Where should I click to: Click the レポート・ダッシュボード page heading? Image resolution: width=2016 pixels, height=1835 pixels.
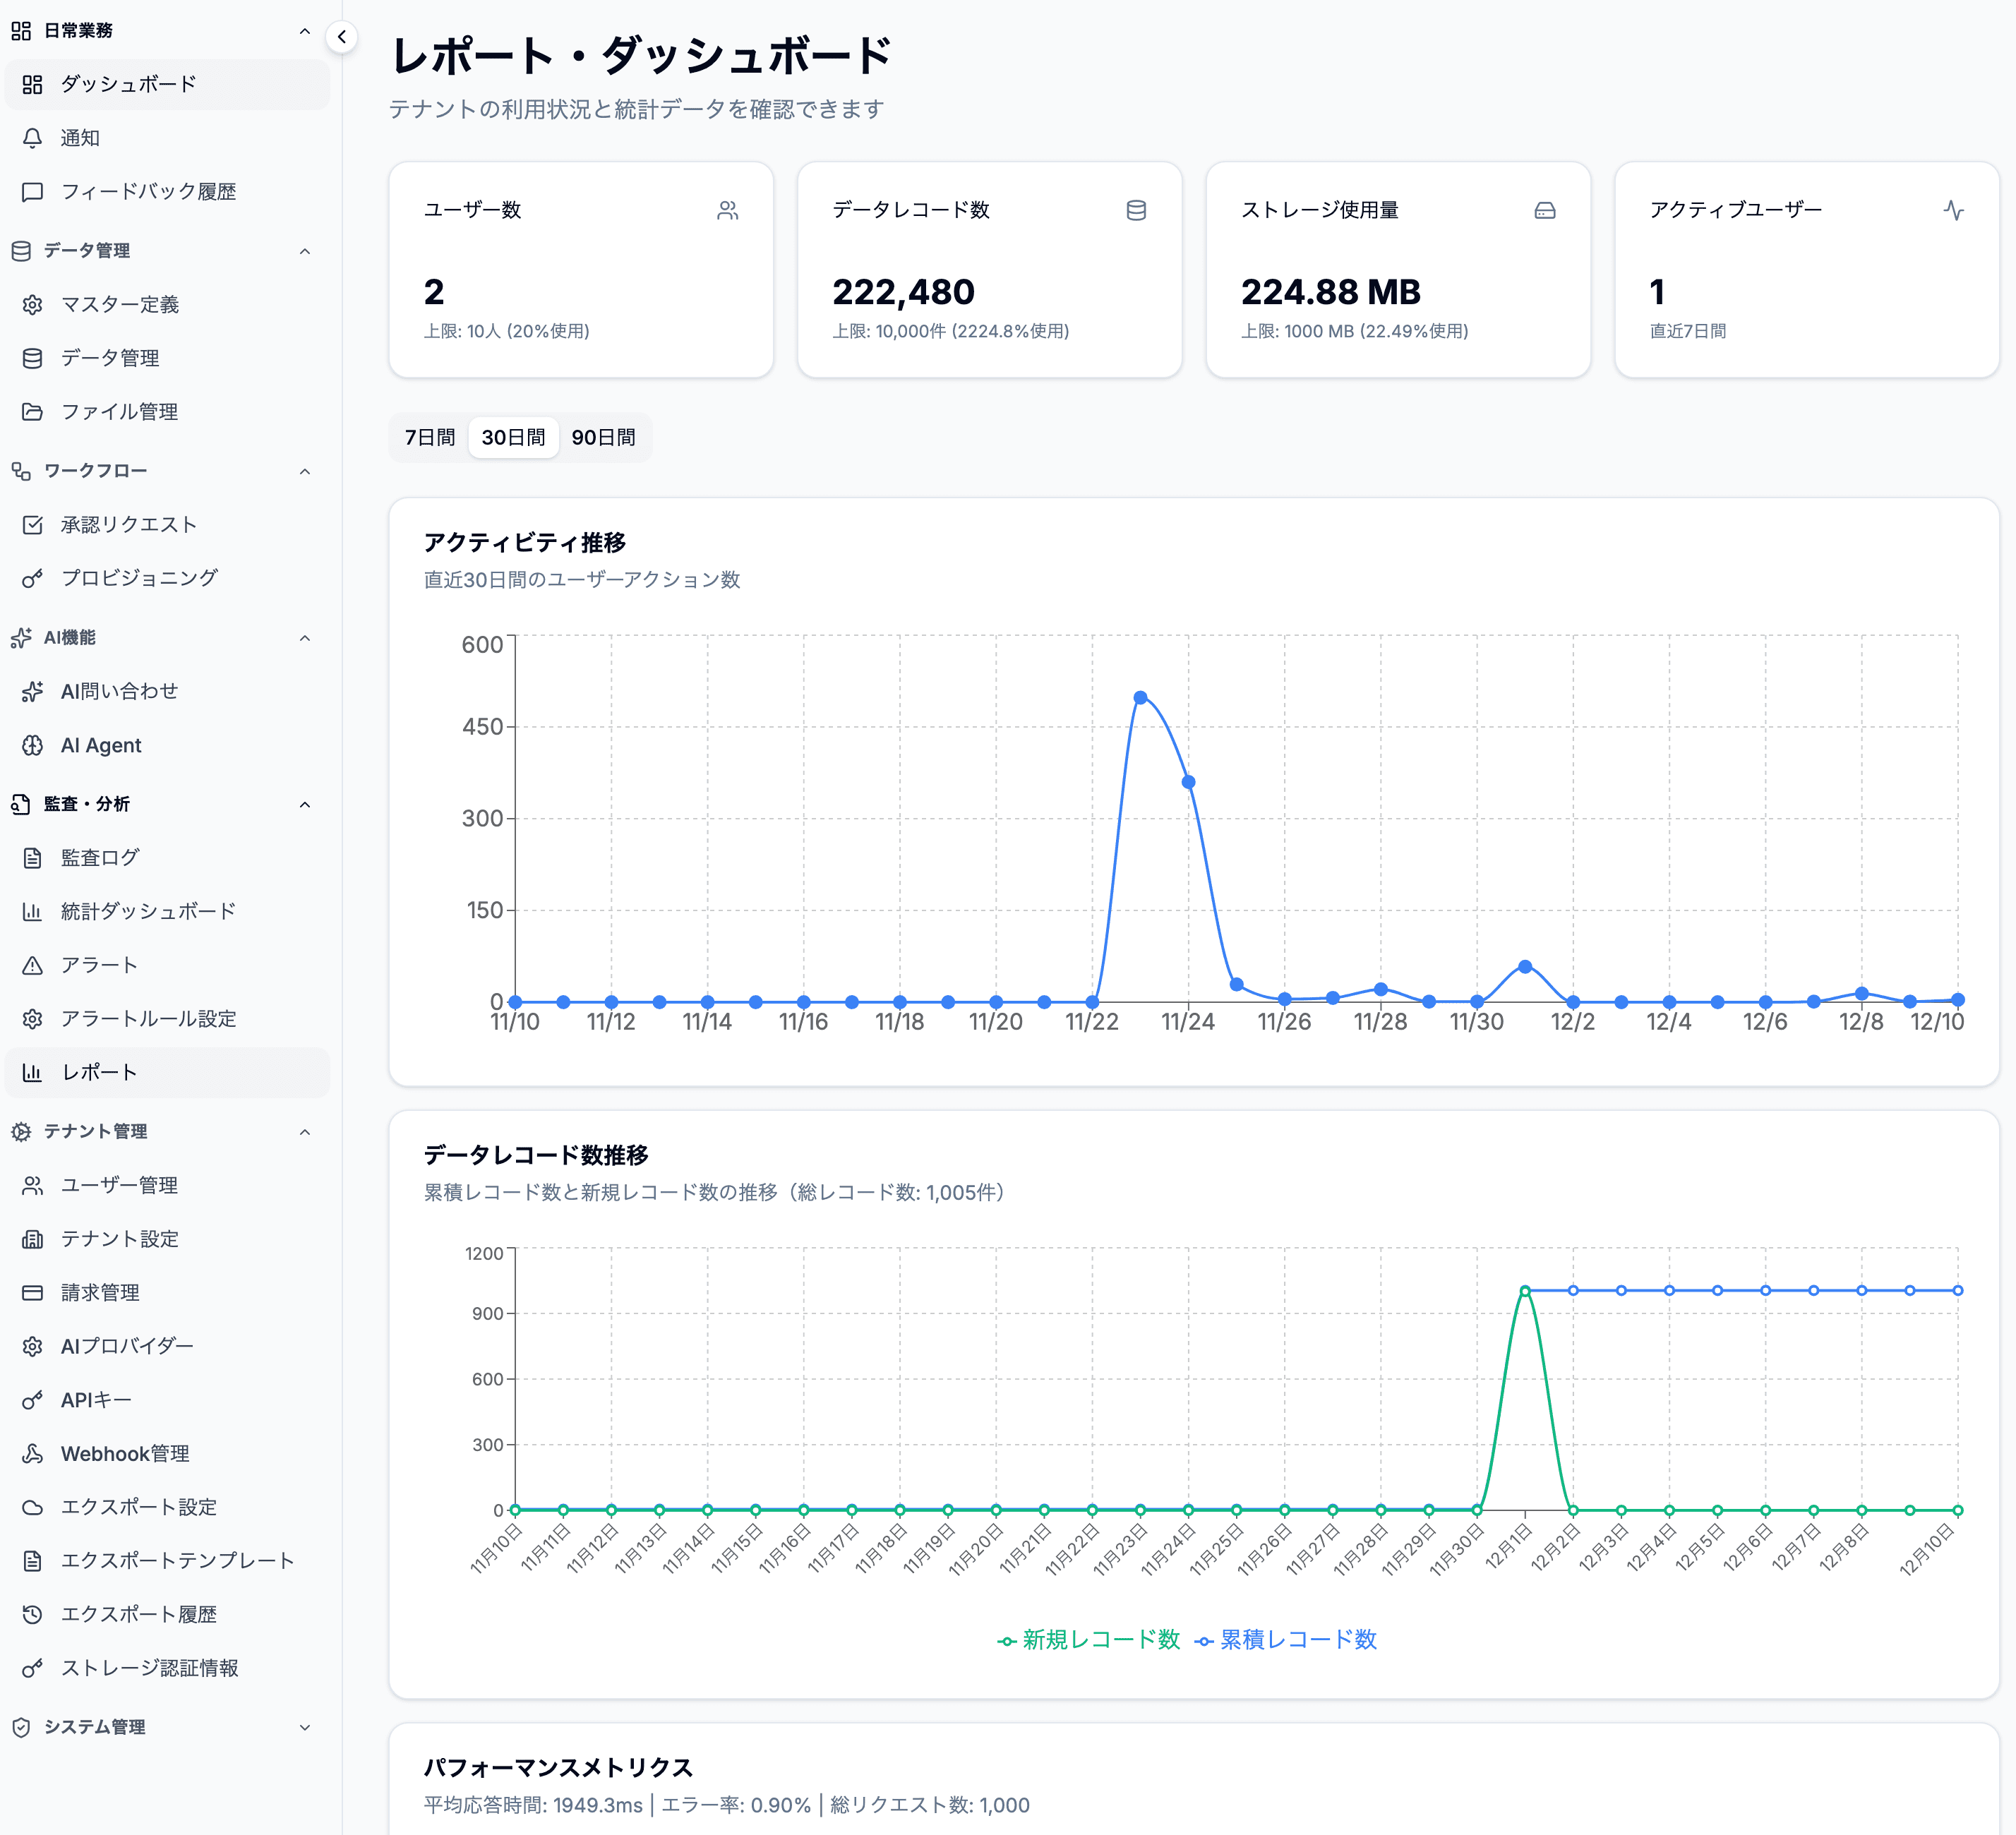pos(641,55)
